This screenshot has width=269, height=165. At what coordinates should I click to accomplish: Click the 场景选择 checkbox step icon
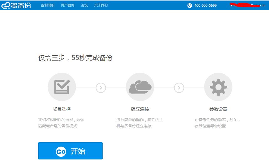pos(62,87)
